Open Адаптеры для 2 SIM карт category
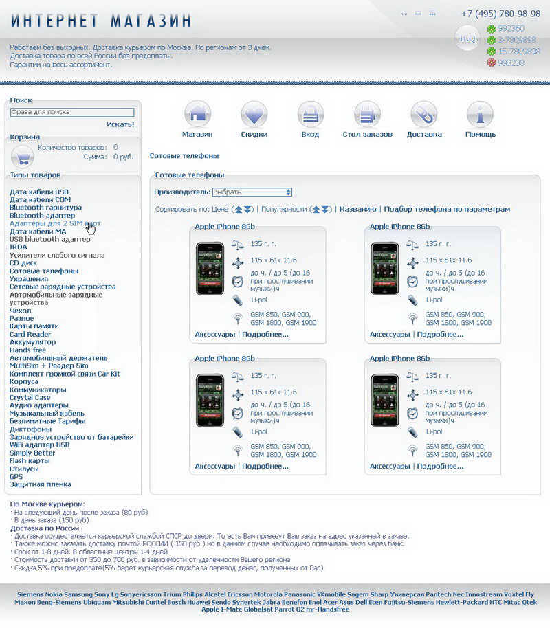The height and width of the screenshot is (628, 550). point(55,223)
